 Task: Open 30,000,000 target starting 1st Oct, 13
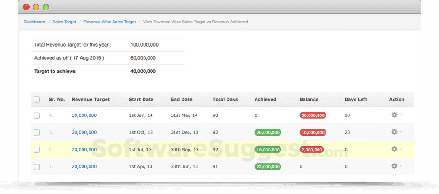[x=84, y=132]
